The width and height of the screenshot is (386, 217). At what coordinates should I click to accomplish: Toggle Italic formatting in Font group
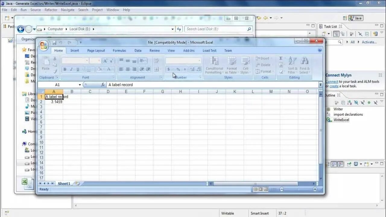71,69
